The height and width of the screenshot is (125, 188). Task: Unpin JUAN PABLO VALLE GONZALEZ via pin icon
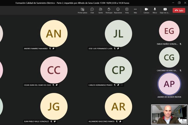(55, 121)
